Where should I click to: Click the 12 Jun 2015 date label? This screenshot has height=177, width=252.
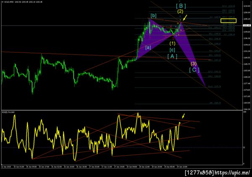click(x=6, y=167)
